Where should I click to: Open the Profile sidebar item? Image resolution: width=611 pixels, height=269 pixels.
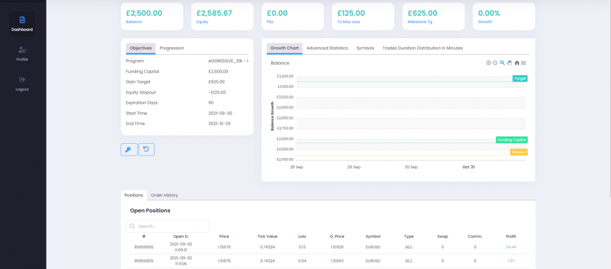click(x=22, y=54)
